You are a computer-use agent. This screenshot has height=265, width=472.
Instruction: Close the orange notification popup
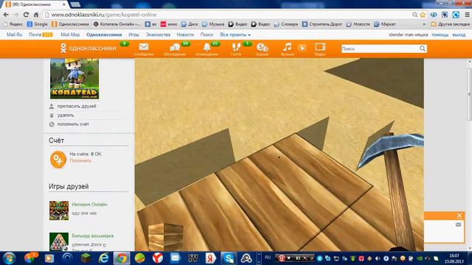coord(459,216)
